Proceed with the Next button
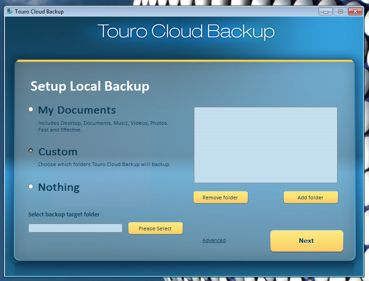Image resolution: width=369 pixels, height=281 pixels. [x=307, y=241]
